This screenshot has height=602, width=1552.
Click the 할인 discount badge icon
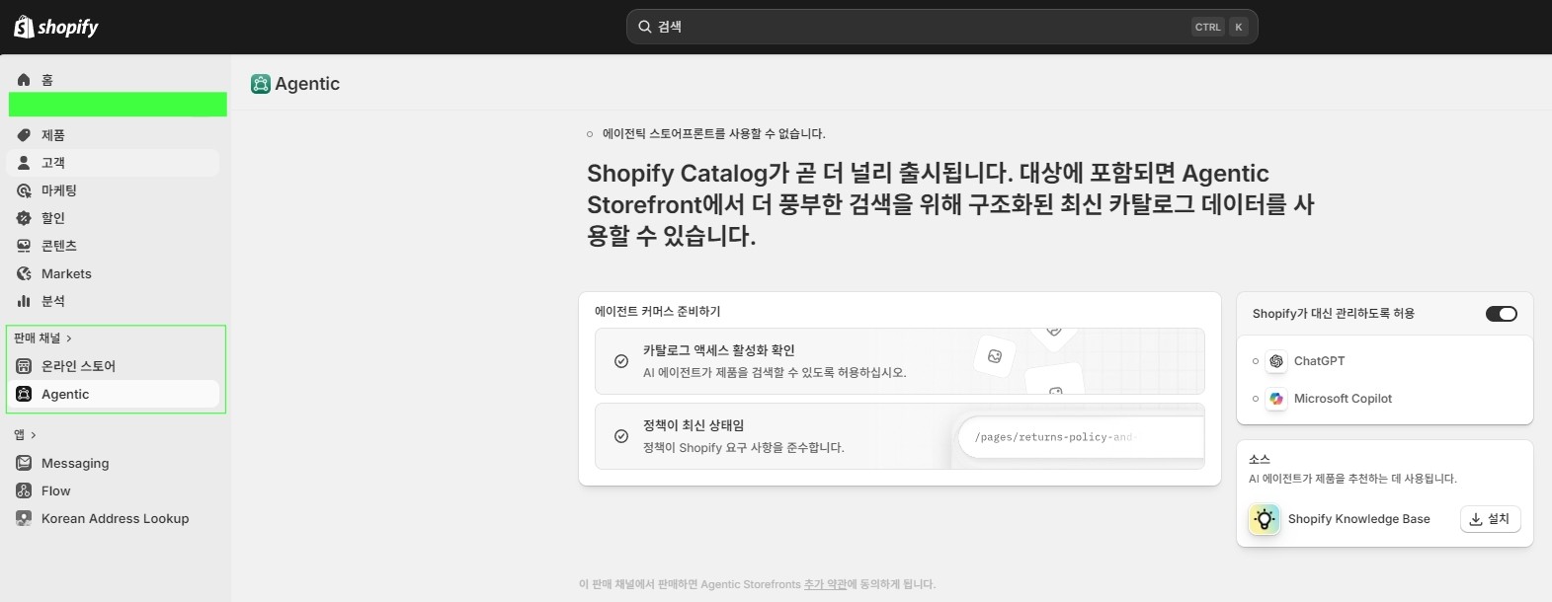(x=24, y=218)
